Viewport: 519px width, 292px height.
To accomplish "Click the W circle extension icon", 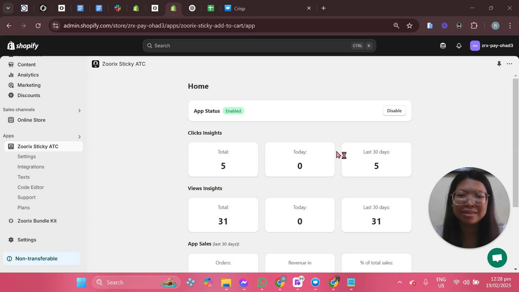I will pos(459,26).
